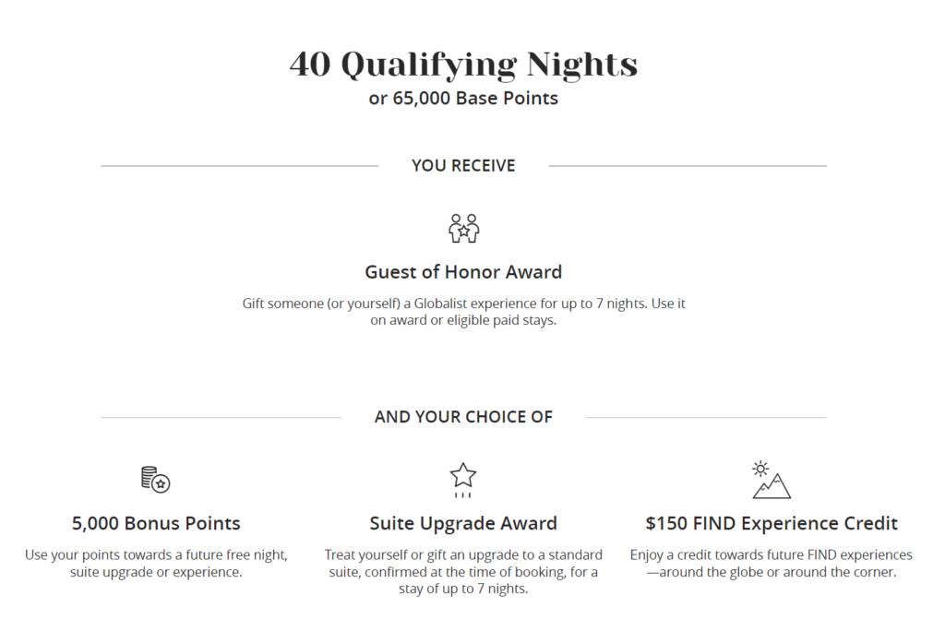Open the Guest of Honor Award heading
This screenshot has height=619, width=945.
click(463, 272)
